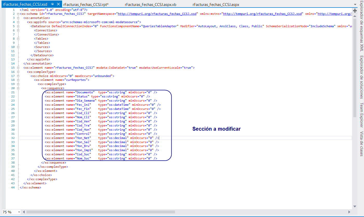Close the rFacturas_Fechas_CCSJ.xsd tab
This screenshot has width=364, height=217.
(58, 4)
